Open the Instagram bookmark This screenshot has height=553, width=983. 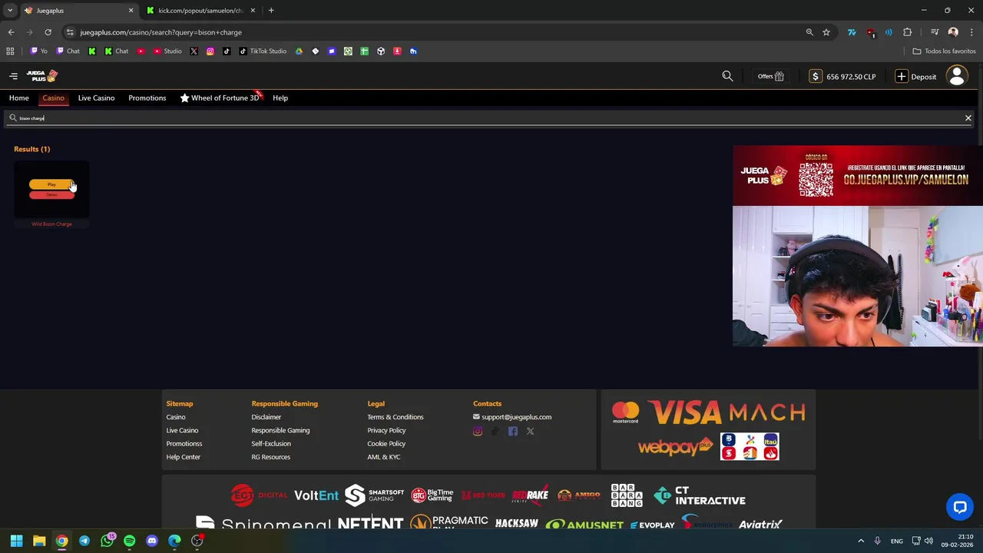click(210, 51)
